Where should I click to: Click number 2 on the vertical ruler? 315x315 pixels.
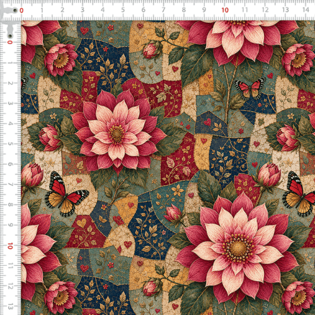(x=10, y=83)
